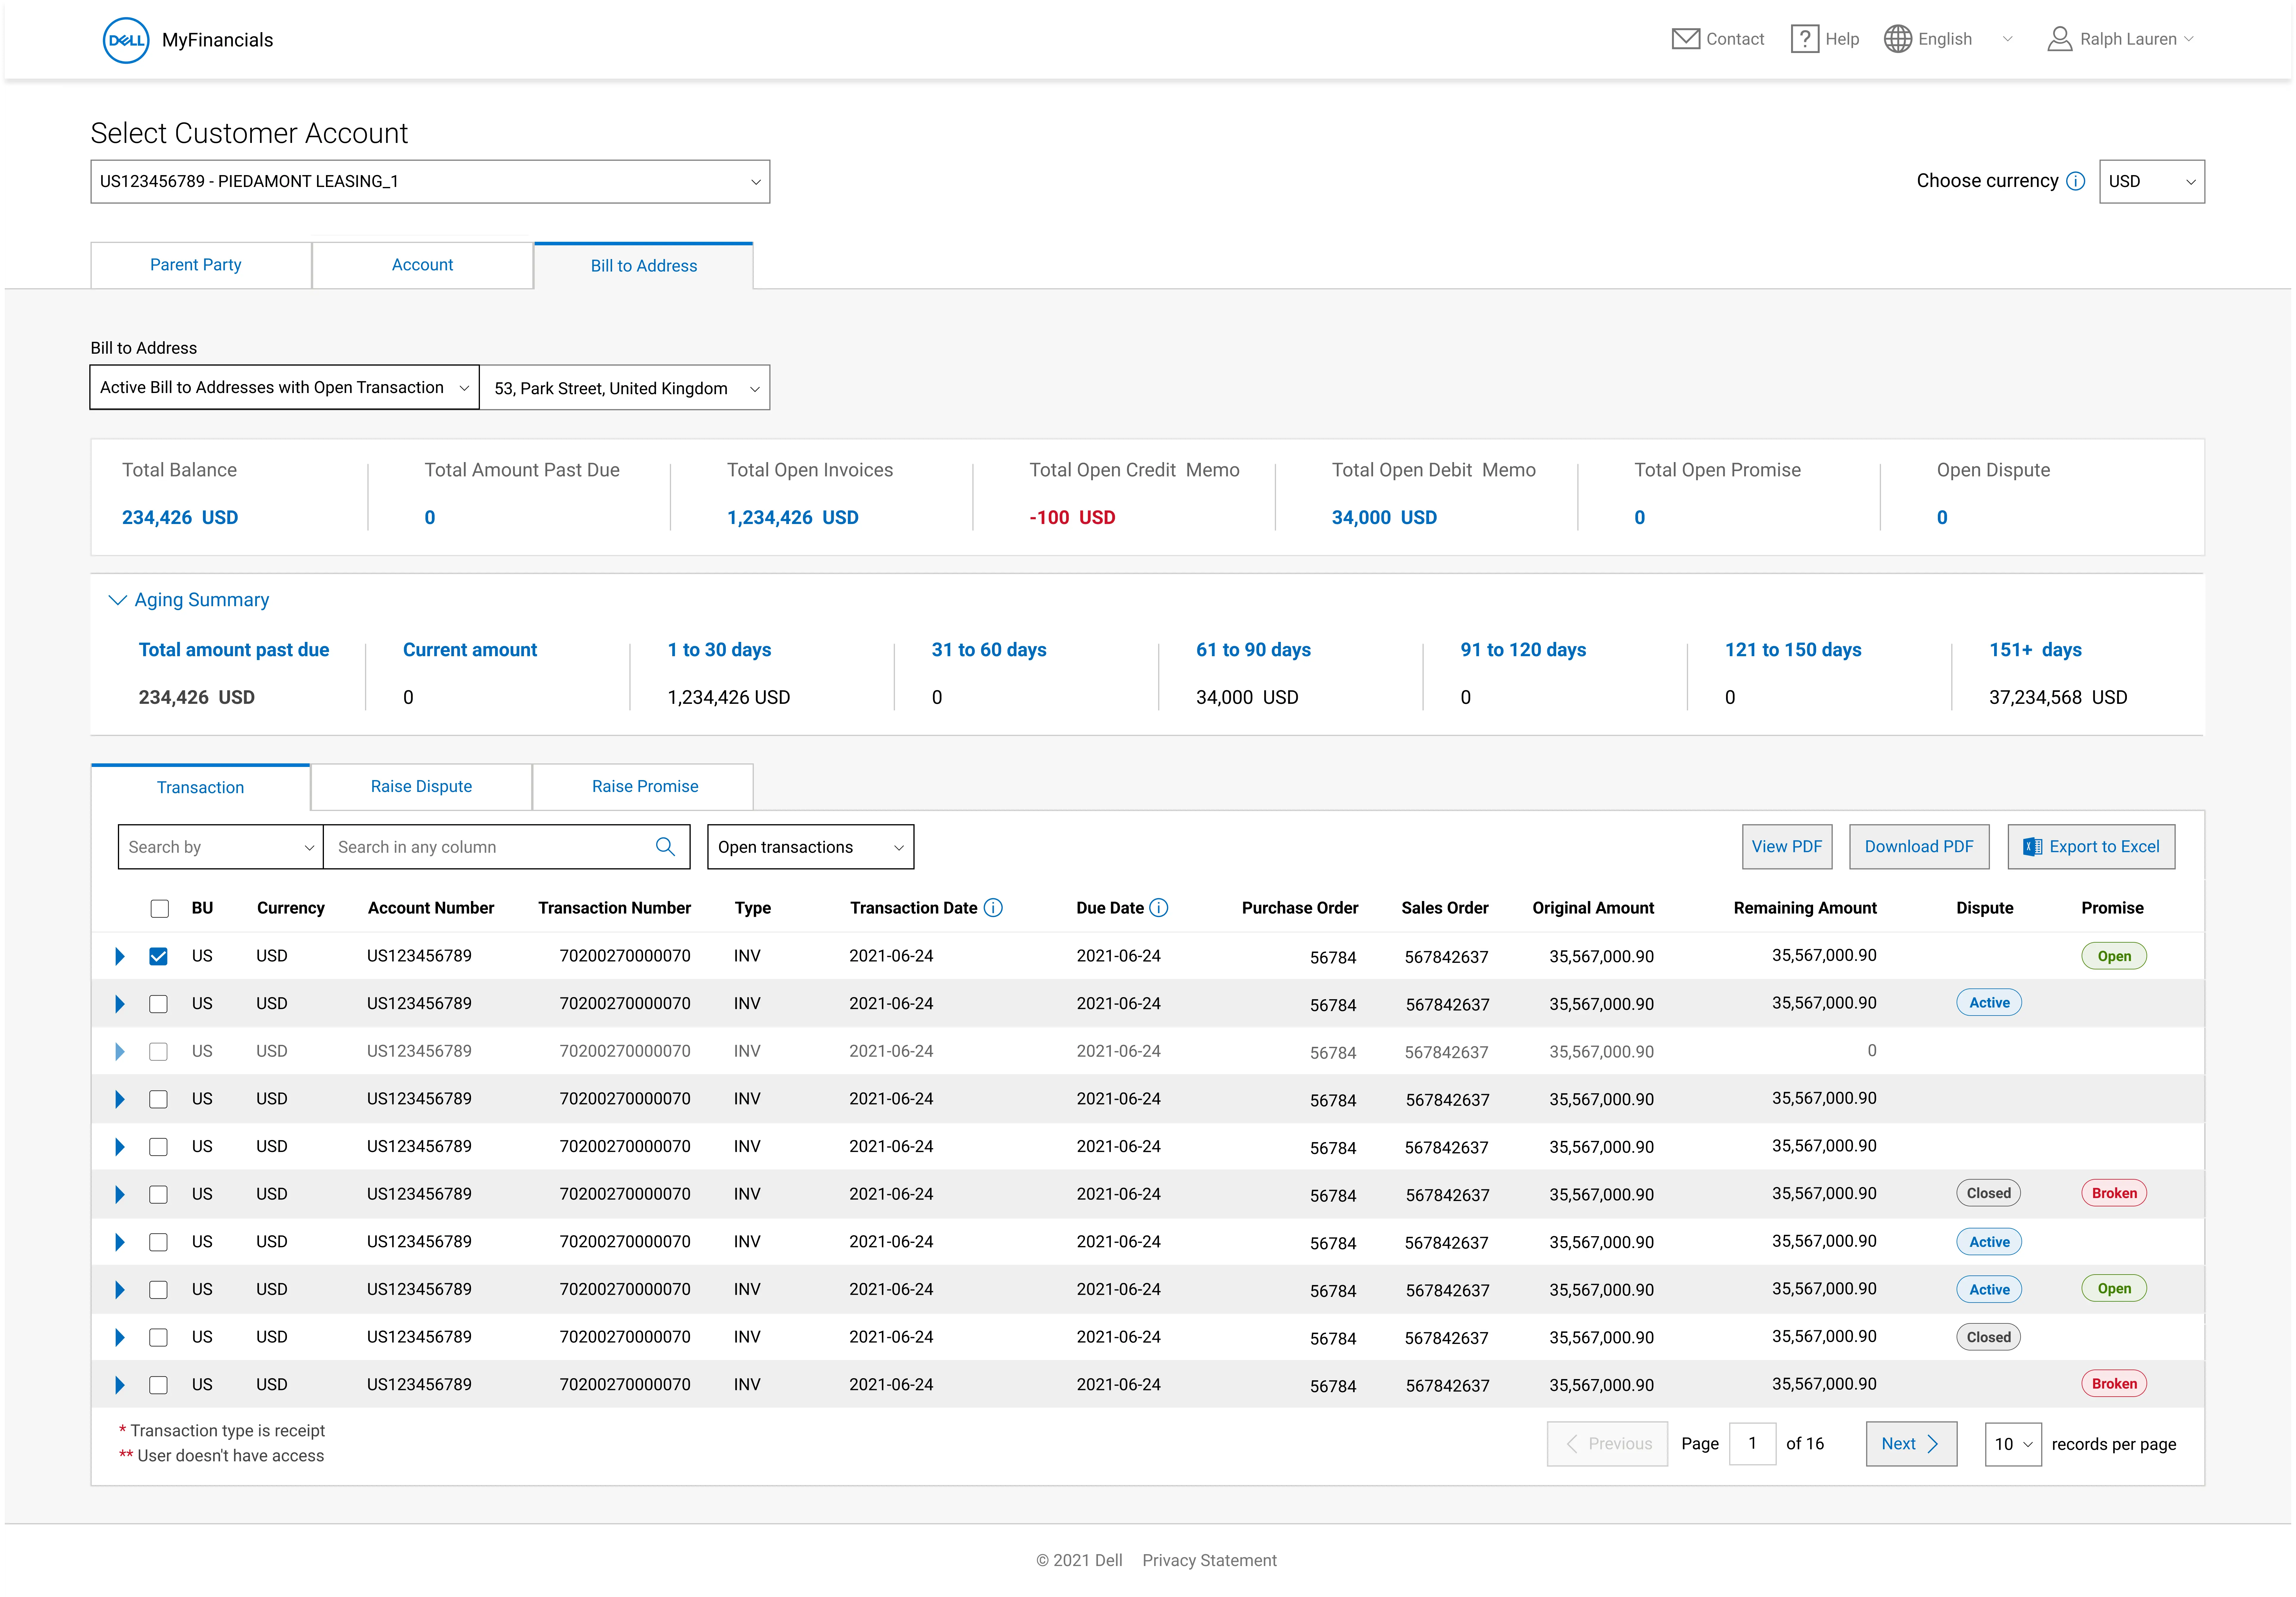Click the Contact envelope icon
Image resolution: width=2296 pixels, height=1597 pixels.
(1685, 39)
